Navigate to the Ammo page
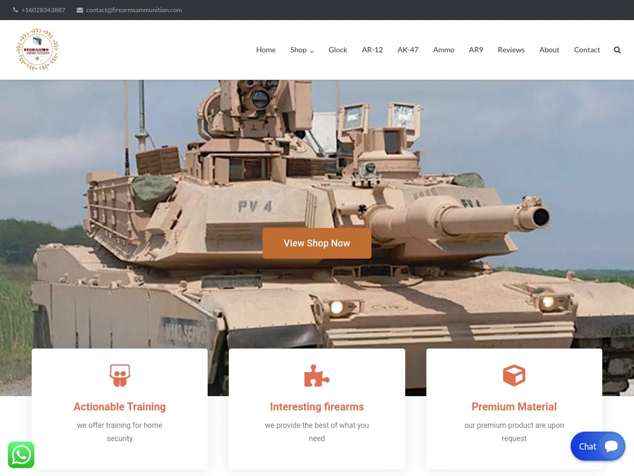This screenshot has height=476, width=634. click(x=444, y=50)
